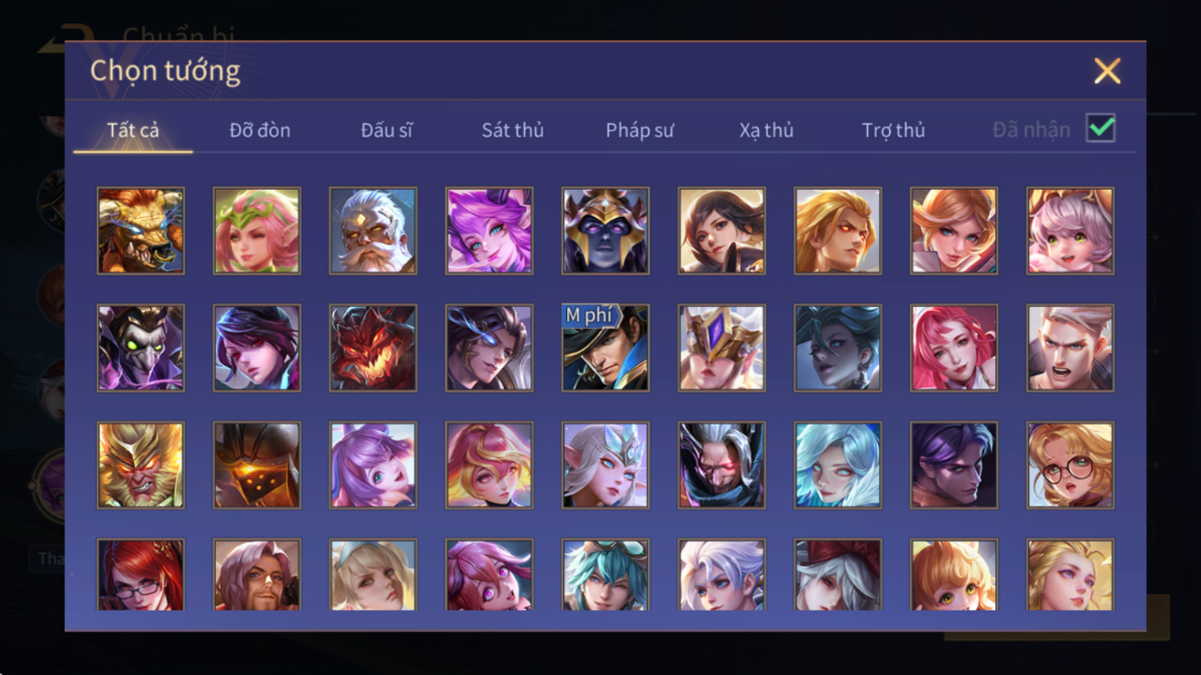Switch to the 'Đỡ đòn' tab
The image size is (1201, 675).
point(260,130)
